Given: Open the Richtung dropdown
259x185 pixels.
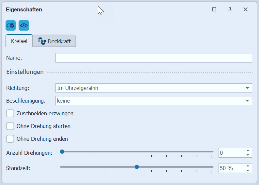Looking at the screenshot, I should tap(153, 88).
